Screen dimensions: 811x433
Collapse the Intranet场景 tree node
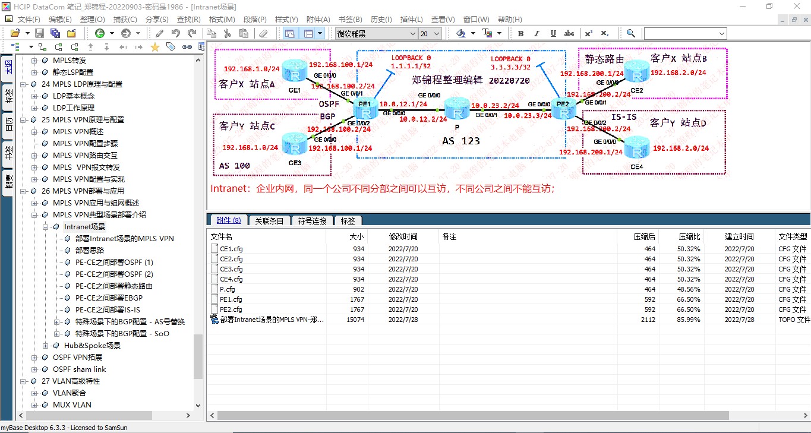46,227
